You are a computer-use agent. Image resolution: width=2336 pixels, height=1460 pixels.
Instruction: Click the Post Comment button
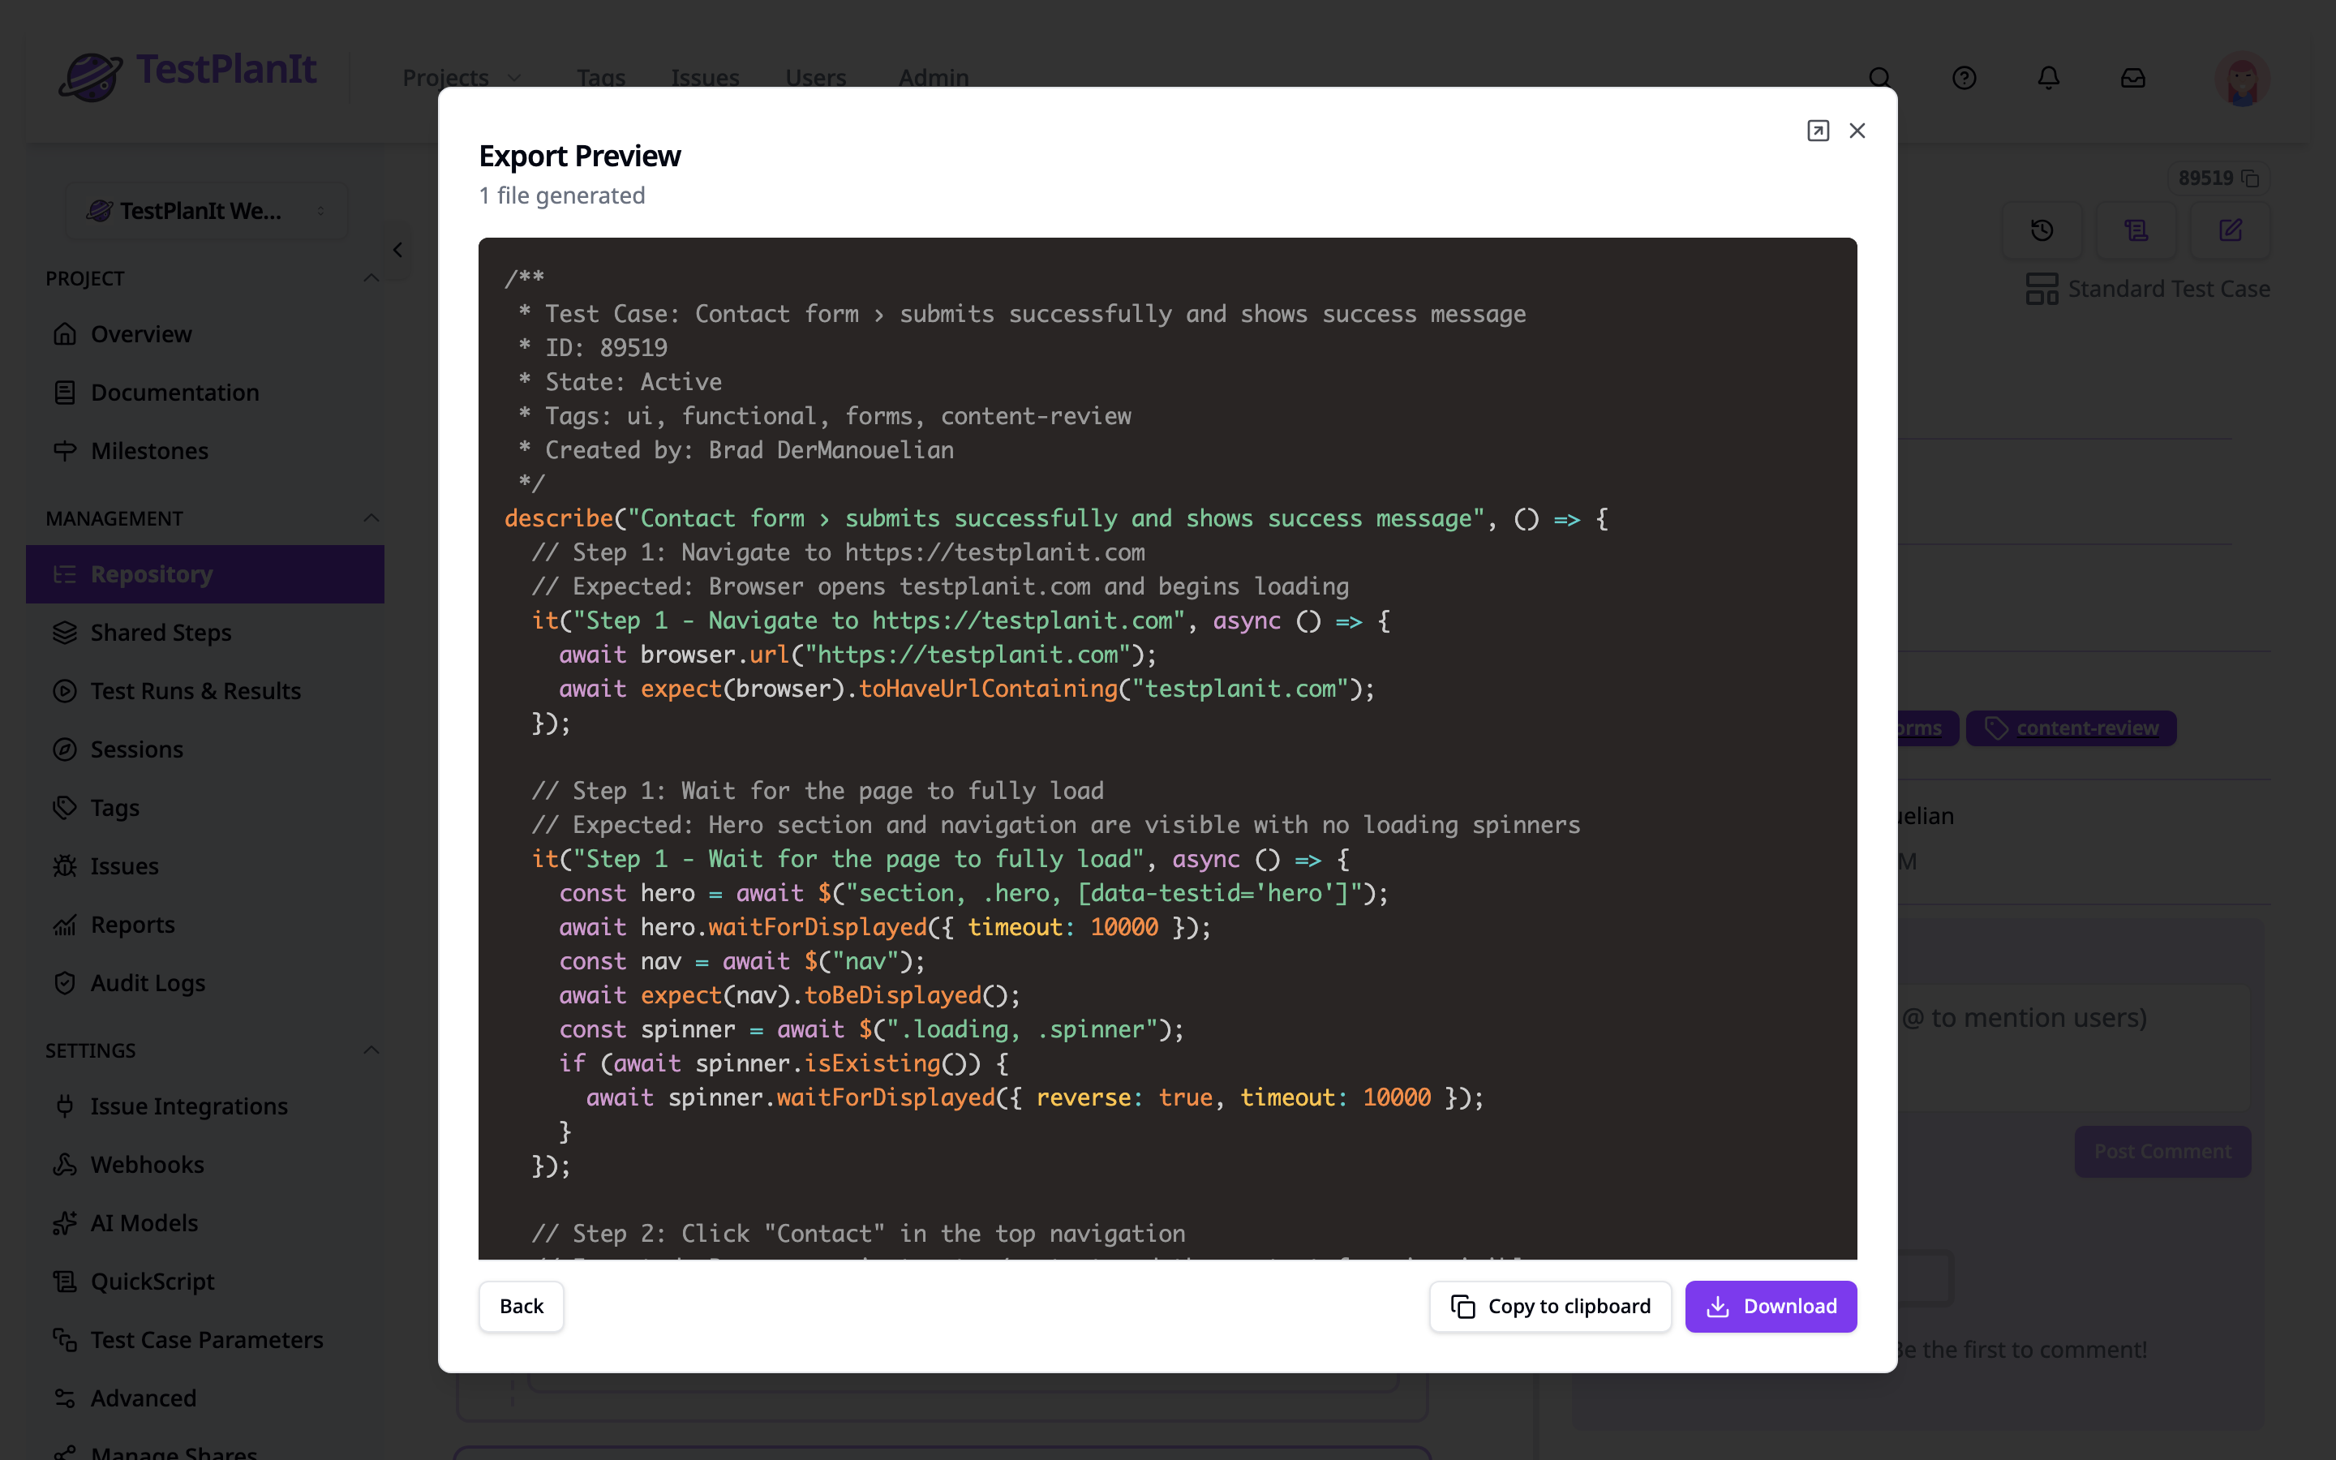click(x=2162, y=1151)
